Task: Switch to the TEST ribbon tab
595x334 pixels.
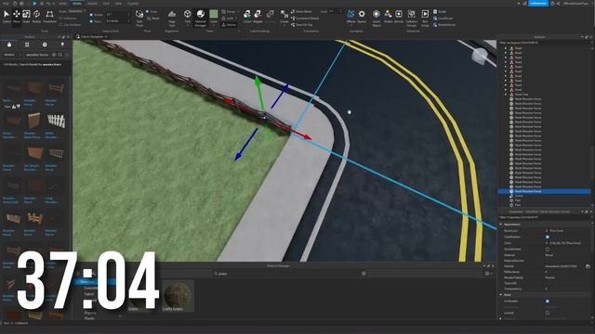Action: click(x=106, y=4)
